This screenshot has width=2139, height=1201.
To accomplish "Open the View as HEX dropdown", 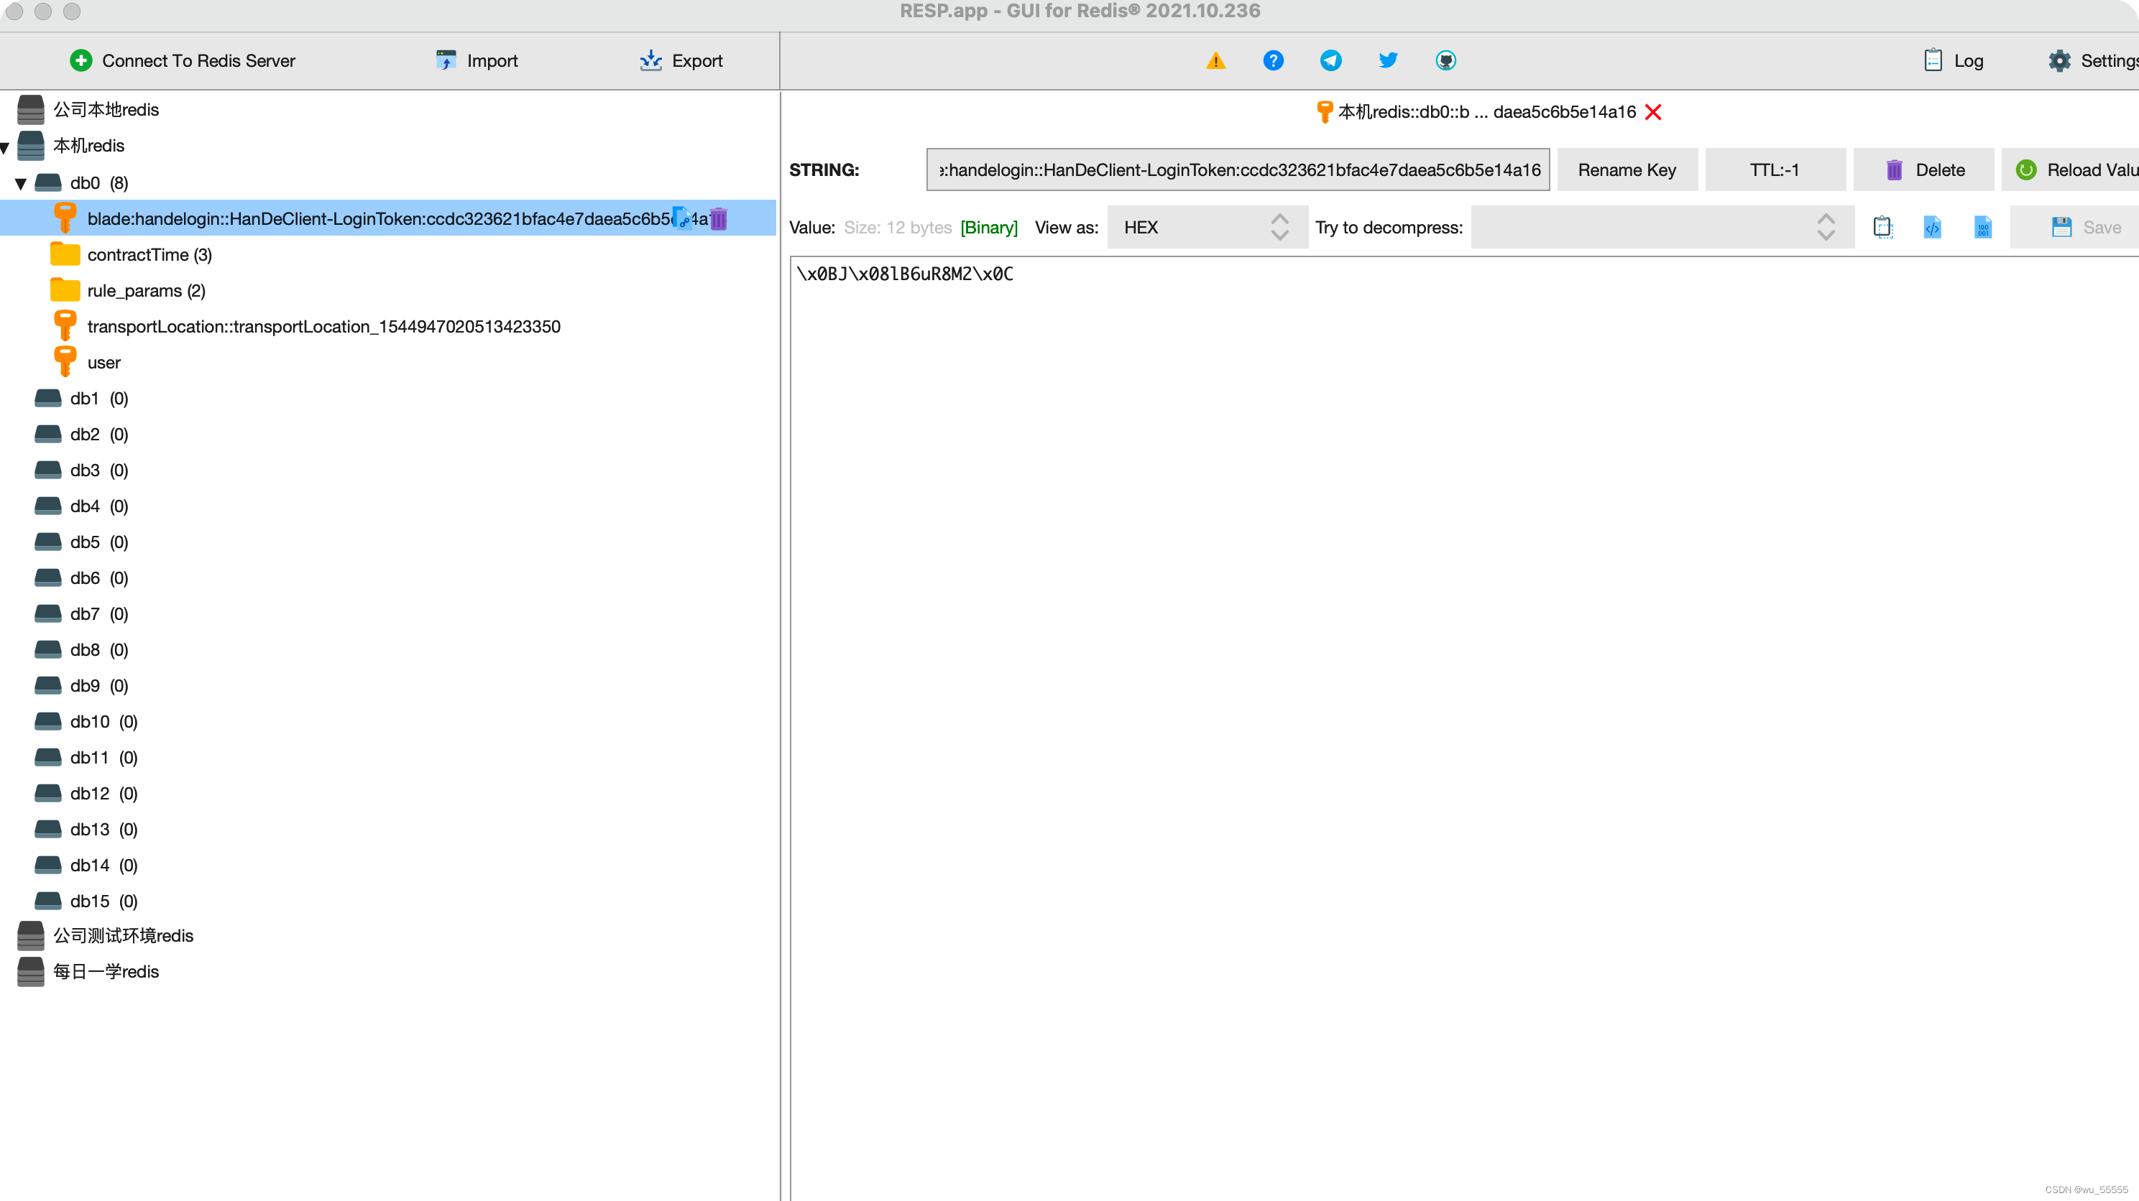I will pyautogui.click(x=1207, y=228).
